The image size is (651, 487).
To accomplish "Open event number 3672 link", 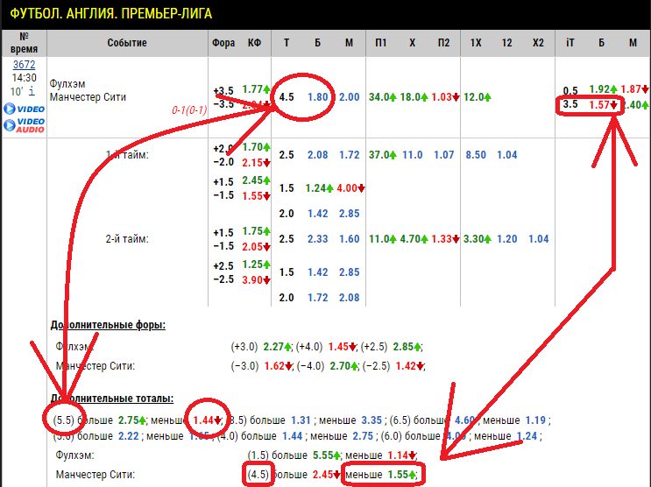I will pos(24,64).
